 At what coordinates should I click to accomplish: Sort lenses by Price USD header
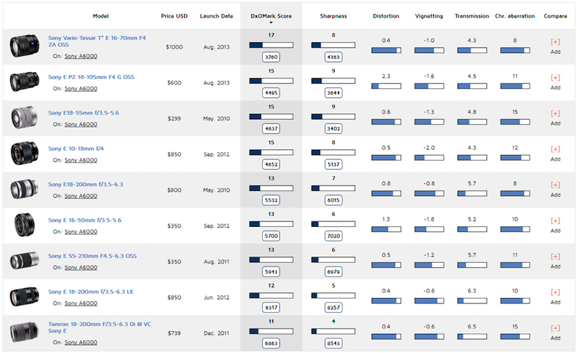(174, 16)
